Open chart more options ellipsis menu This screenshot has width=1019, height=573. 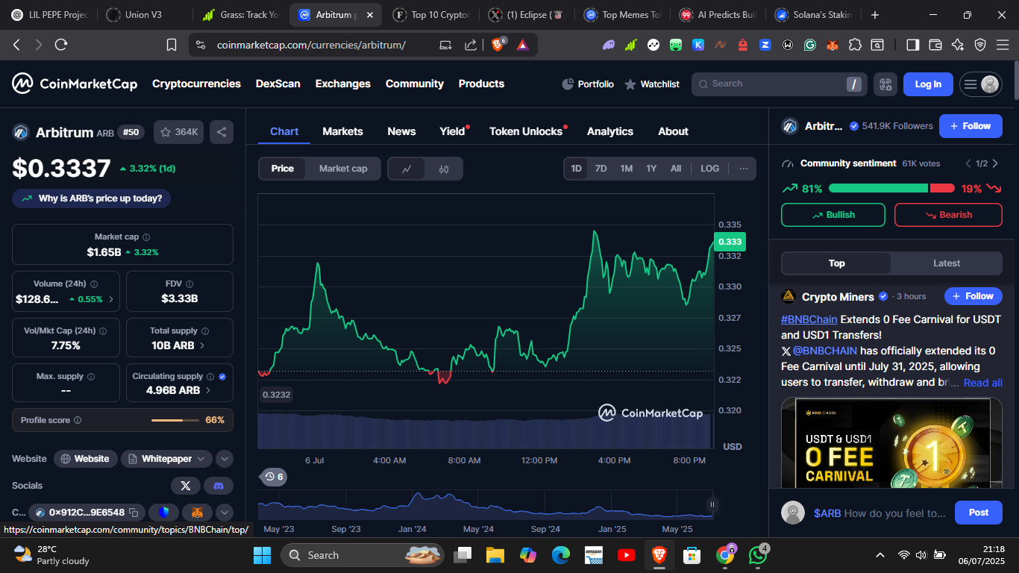743,169
